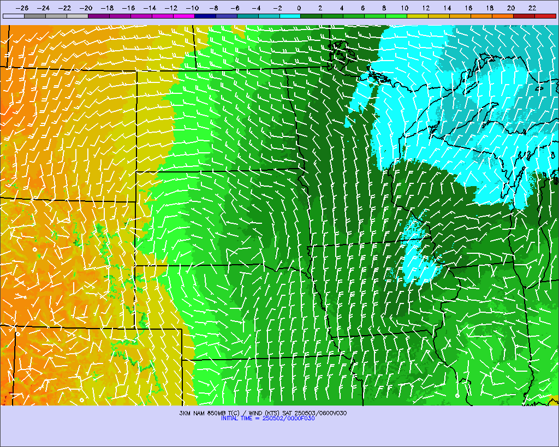Pick the light green swatch between 6 and 8

[376, 16]
